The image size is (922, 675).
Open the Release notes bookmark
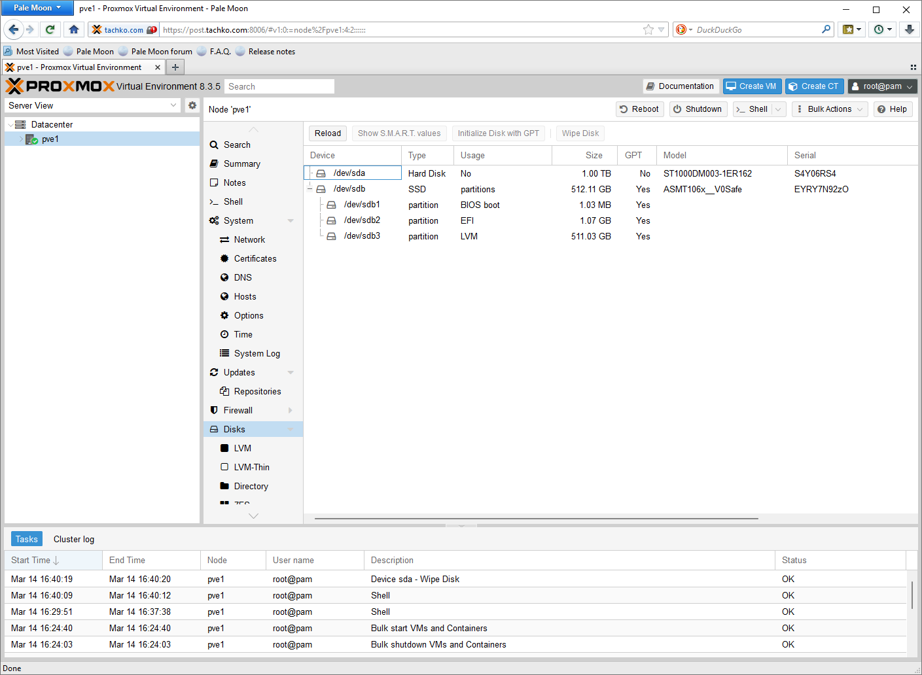(x=266, y=52)
